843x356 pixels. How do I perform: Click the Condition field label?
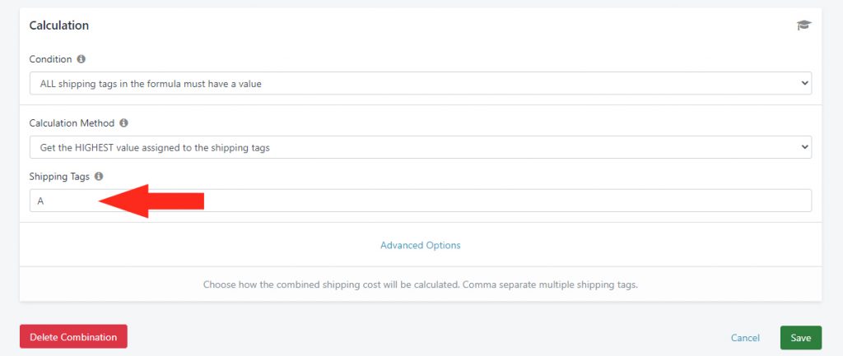point(50,59)
